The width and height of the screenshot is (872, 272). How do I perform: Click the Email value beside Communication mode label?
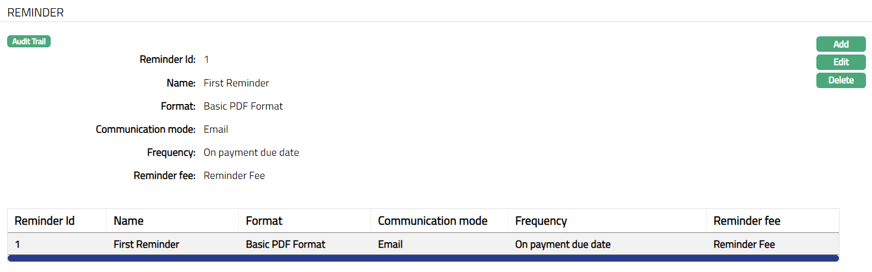click(216, 129)
